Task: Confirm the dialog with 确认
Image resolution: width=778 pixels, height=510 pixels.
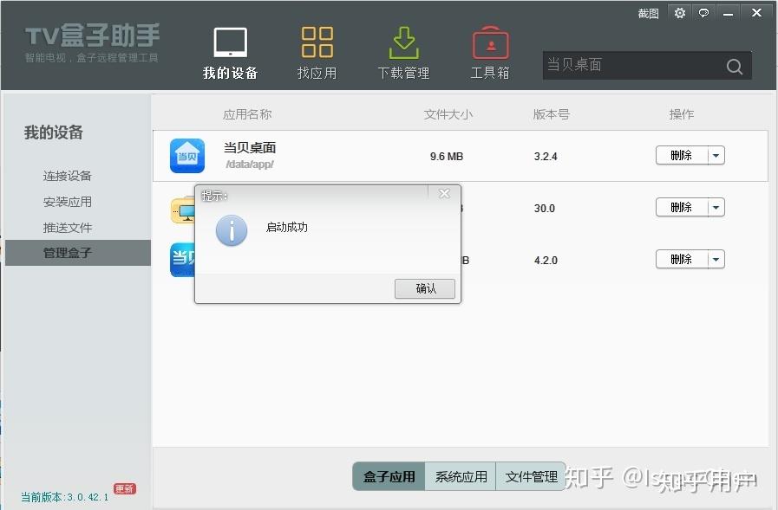Action: [x=425, y=288]
